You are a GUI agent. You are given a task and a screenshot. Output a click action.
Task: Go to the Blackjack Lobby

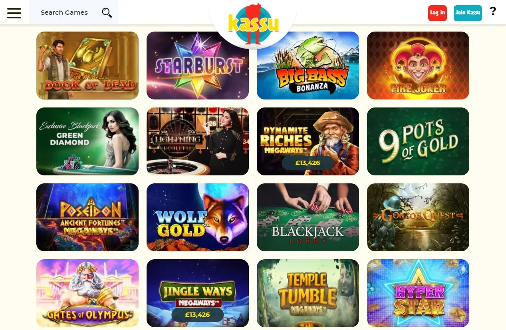(308, 217)
